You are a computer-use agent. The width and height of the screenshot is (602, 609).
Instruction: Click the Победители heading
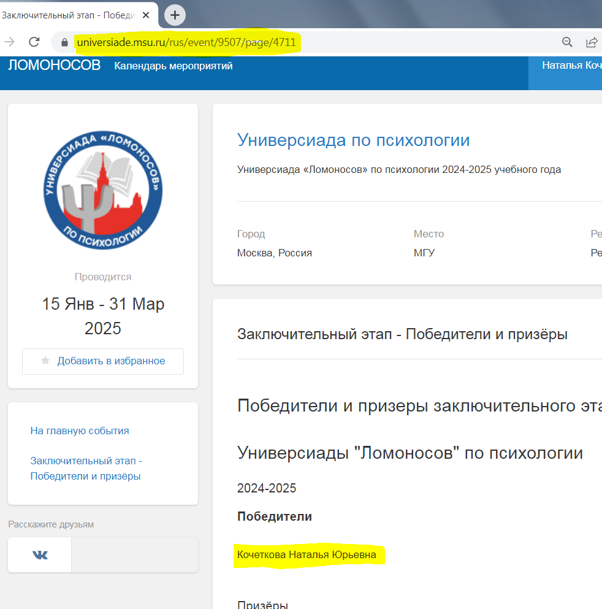[x=275, y=516]
